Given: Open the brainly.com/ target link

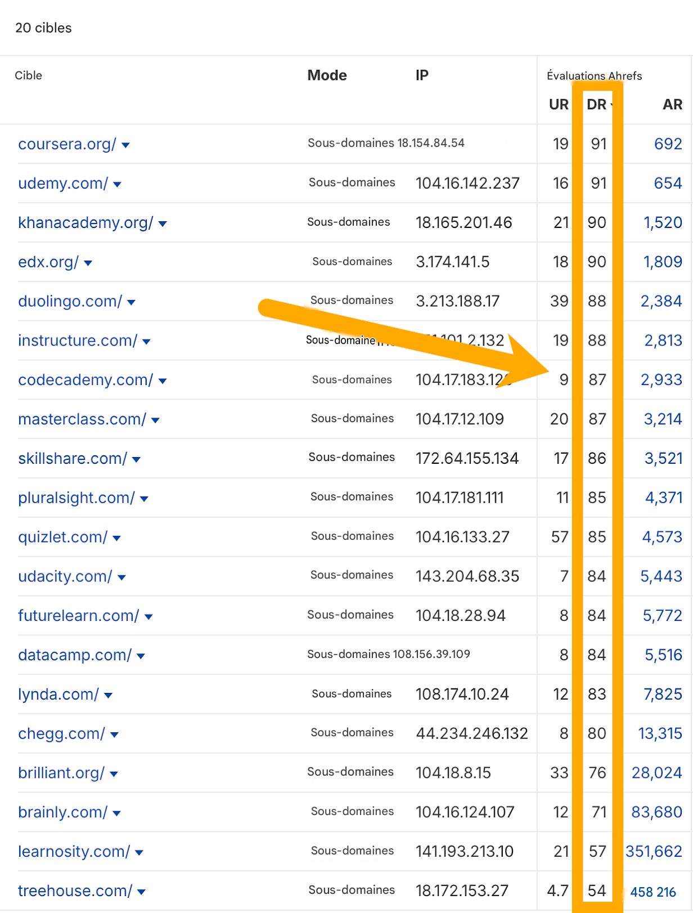Looking at the screenshot, I should (x=62, y=812).
